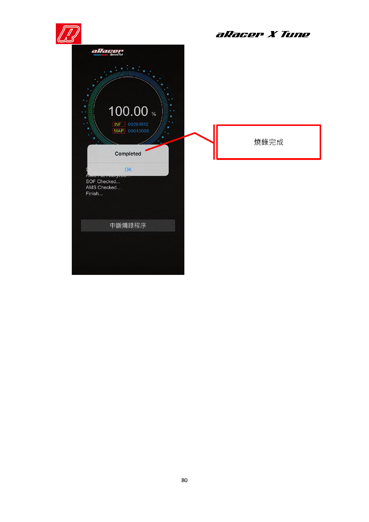The height and width of the screenshot is (522, 369).
Task: Click the percent sign beside 100.00
Action: (154, 114)
